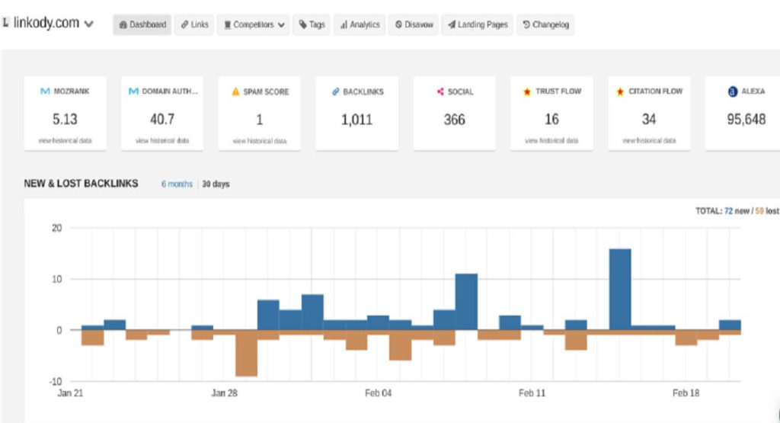
Task: Click the Feb 04 axis label
Action: 378,393
